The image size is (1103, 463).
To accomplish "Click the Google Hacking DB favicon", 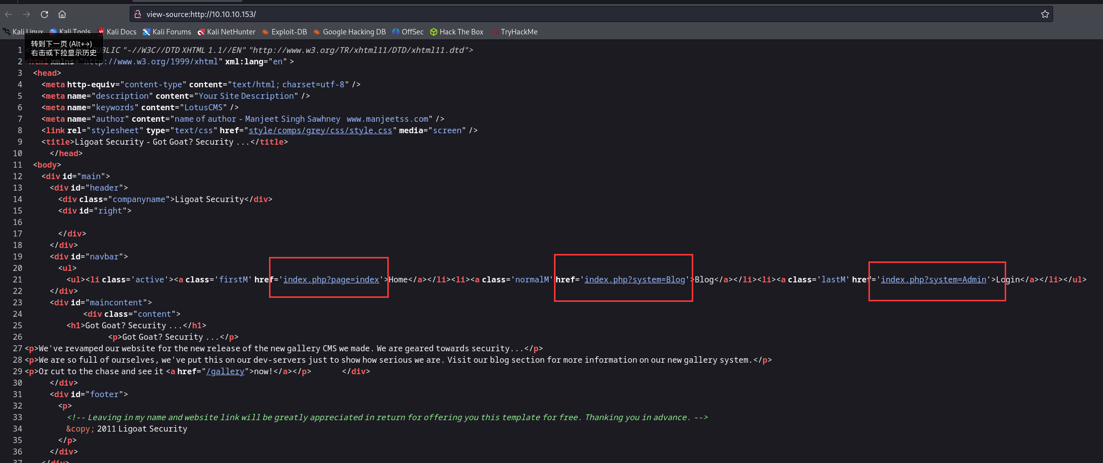I will 316,32.
